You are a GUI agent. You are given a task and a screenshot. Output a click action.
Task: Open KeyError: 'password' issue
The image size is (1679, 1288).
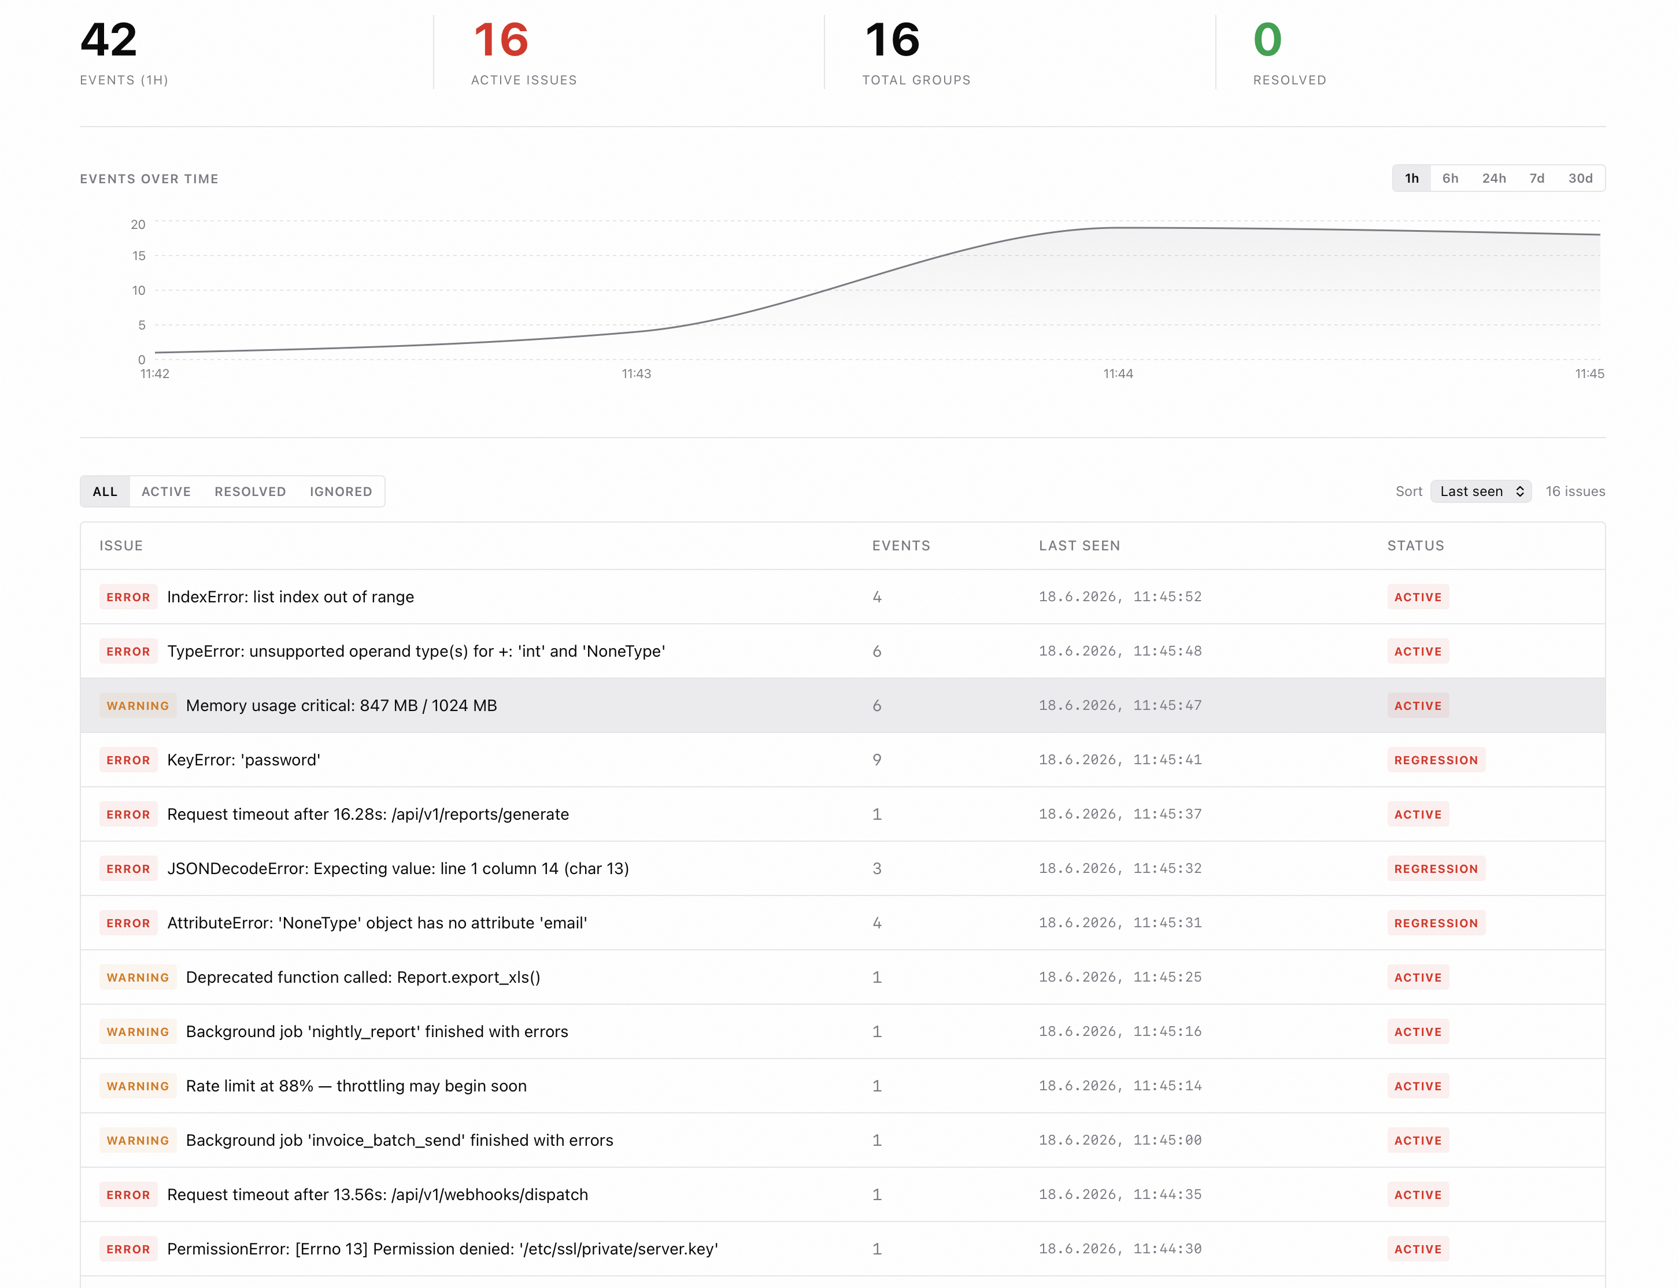(842, 760)
